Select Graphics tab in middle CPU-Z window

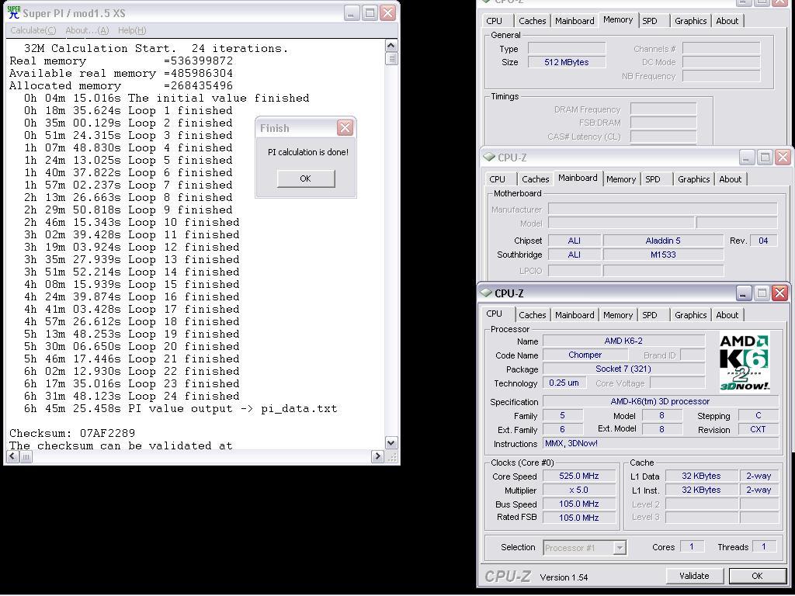coord(693,179)
